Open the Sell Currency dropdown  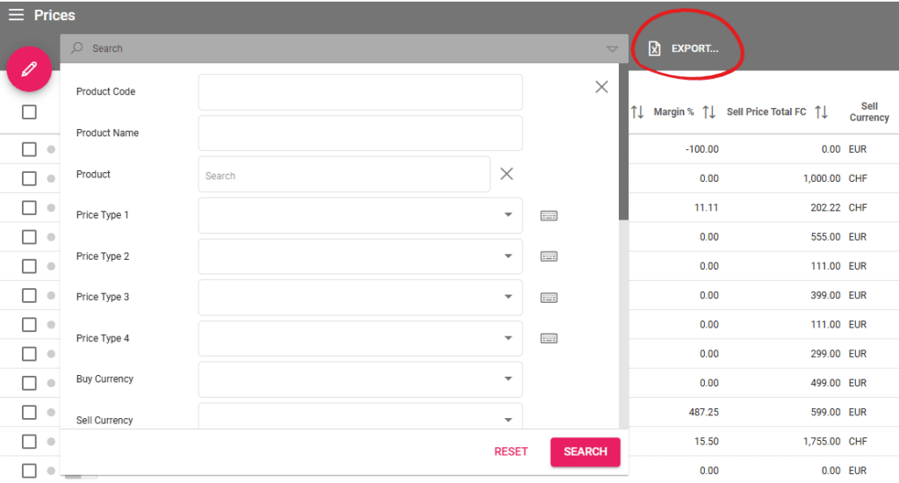coord(360,416)
